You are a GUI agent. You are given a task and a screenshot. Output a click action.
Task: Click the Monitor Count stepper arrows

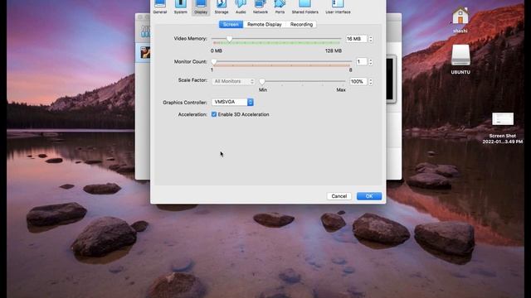coord(371,61)
